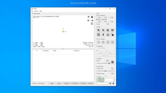
Task: Click the Home machine control icon
Action: (99, 30)
